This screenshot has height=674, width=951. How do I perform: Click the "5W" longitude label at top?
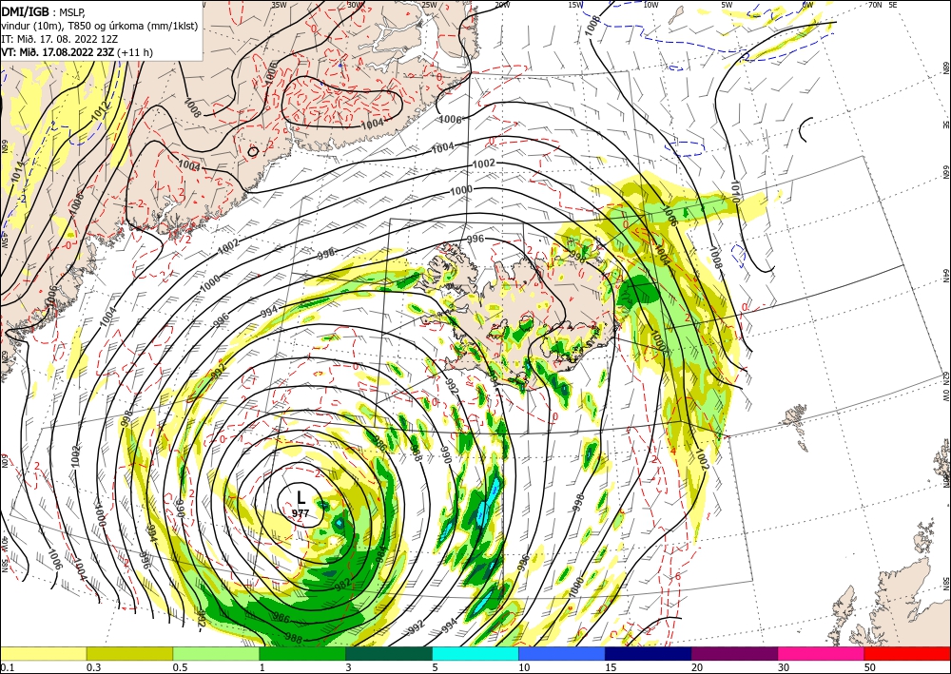click(727, 5)
